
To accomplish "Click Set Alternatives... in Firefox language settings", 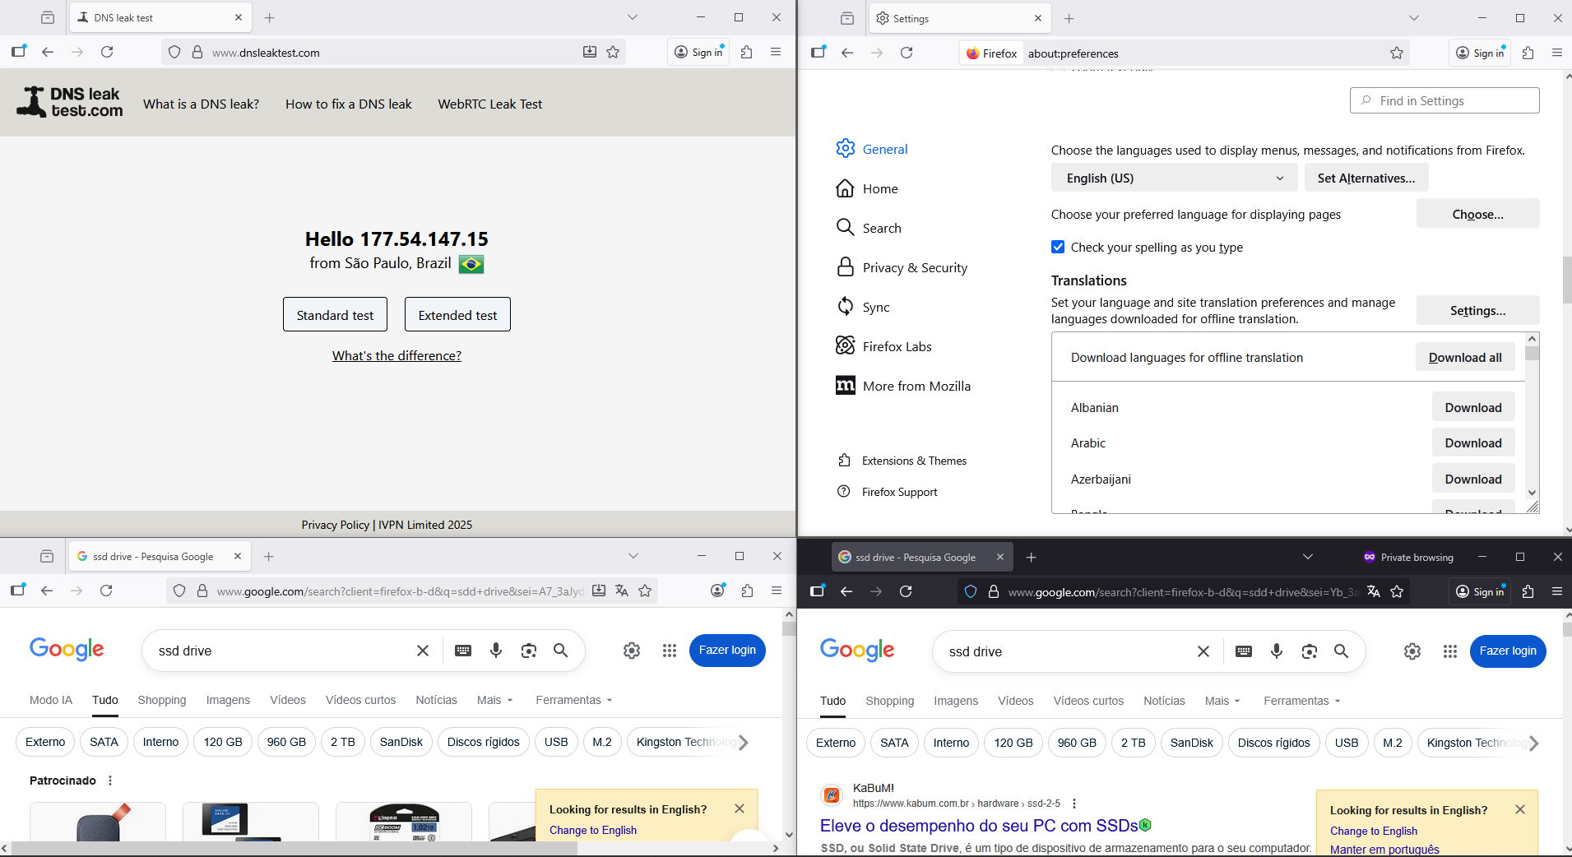I will tap(1366, 178).
